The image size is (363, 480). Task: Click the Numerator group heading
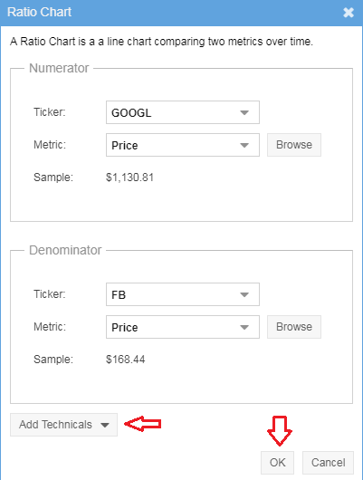click(x=59, y=68)
